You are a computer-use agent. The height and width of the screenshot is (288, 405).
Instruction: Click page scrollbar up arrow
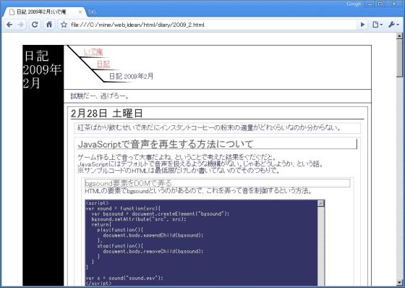coord(399,36)
